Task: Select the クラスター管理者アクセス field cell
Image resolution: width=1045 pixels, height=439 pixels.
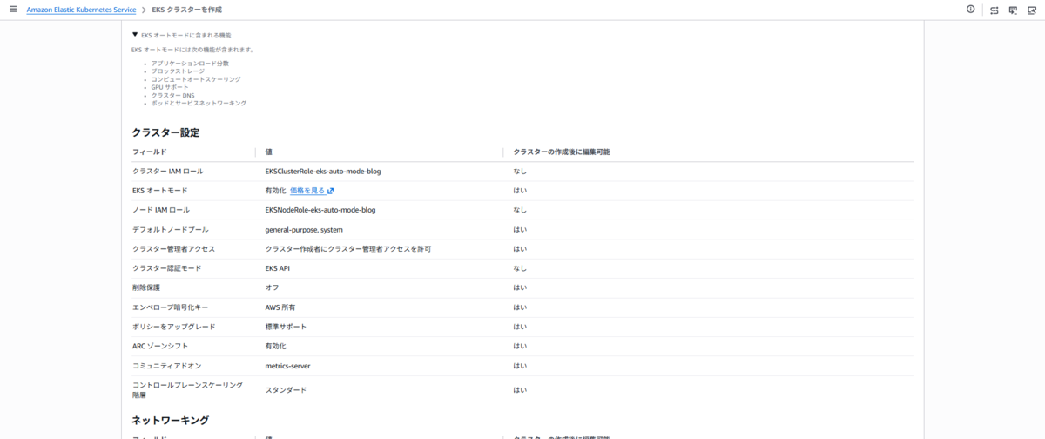Action: 173,248
